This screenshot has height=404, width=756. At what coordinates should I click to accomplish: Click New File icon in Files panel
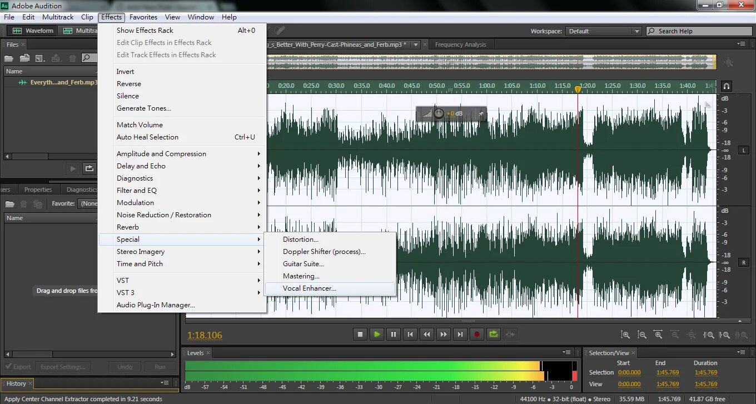click(39, 58)
